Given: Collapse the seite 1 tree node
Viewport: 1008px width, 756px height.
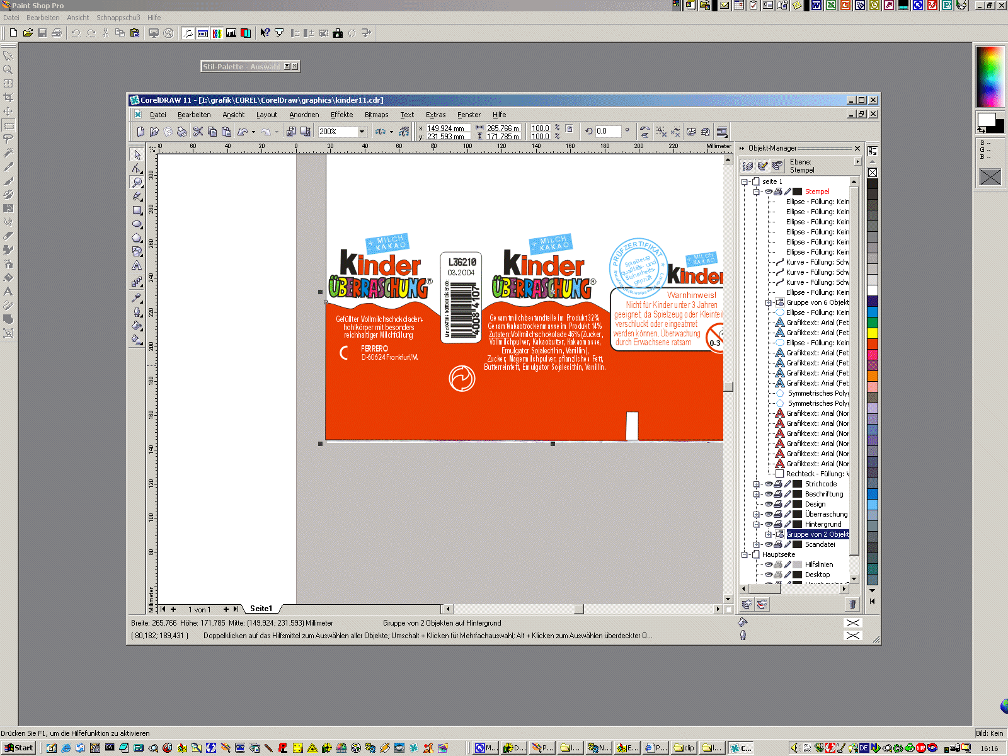Looking at the screenshot, I should (745, 181).
